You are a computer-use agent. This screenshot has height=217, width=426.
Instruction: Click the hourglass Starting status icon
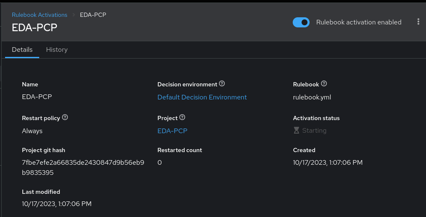coord(297,131)
